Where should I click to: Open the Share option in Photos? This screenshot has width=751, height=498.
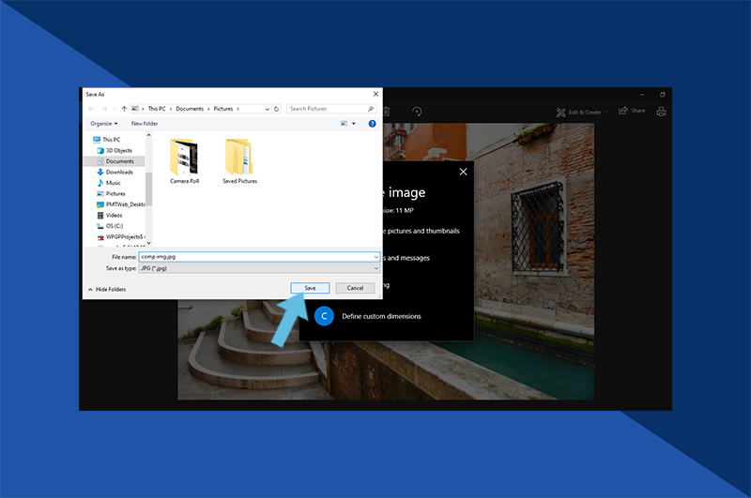coord(632,112)
